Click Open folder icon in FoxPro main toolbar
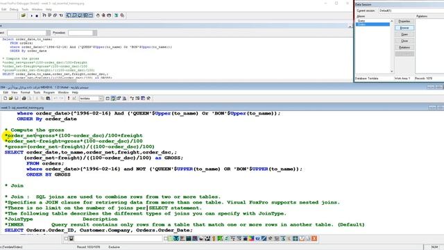 tap(11, 99)
